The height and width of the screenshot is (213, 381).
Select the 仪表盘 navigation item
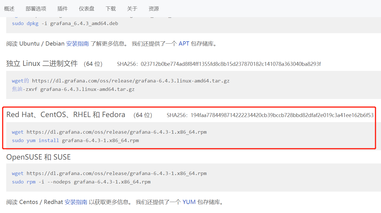87,9
